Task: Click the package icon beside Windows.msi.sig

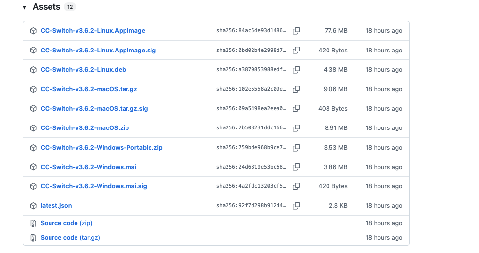Action: (33, 186)
